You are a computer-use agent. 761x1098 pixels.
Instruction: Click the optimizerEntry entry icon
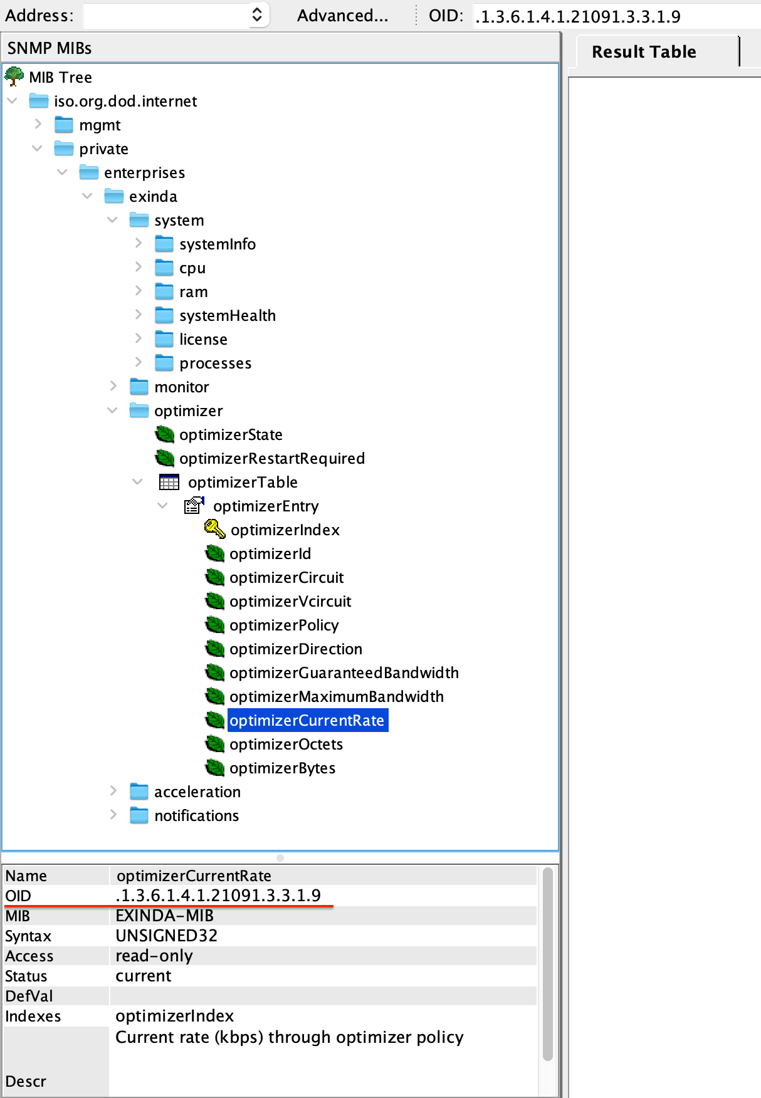194,506
